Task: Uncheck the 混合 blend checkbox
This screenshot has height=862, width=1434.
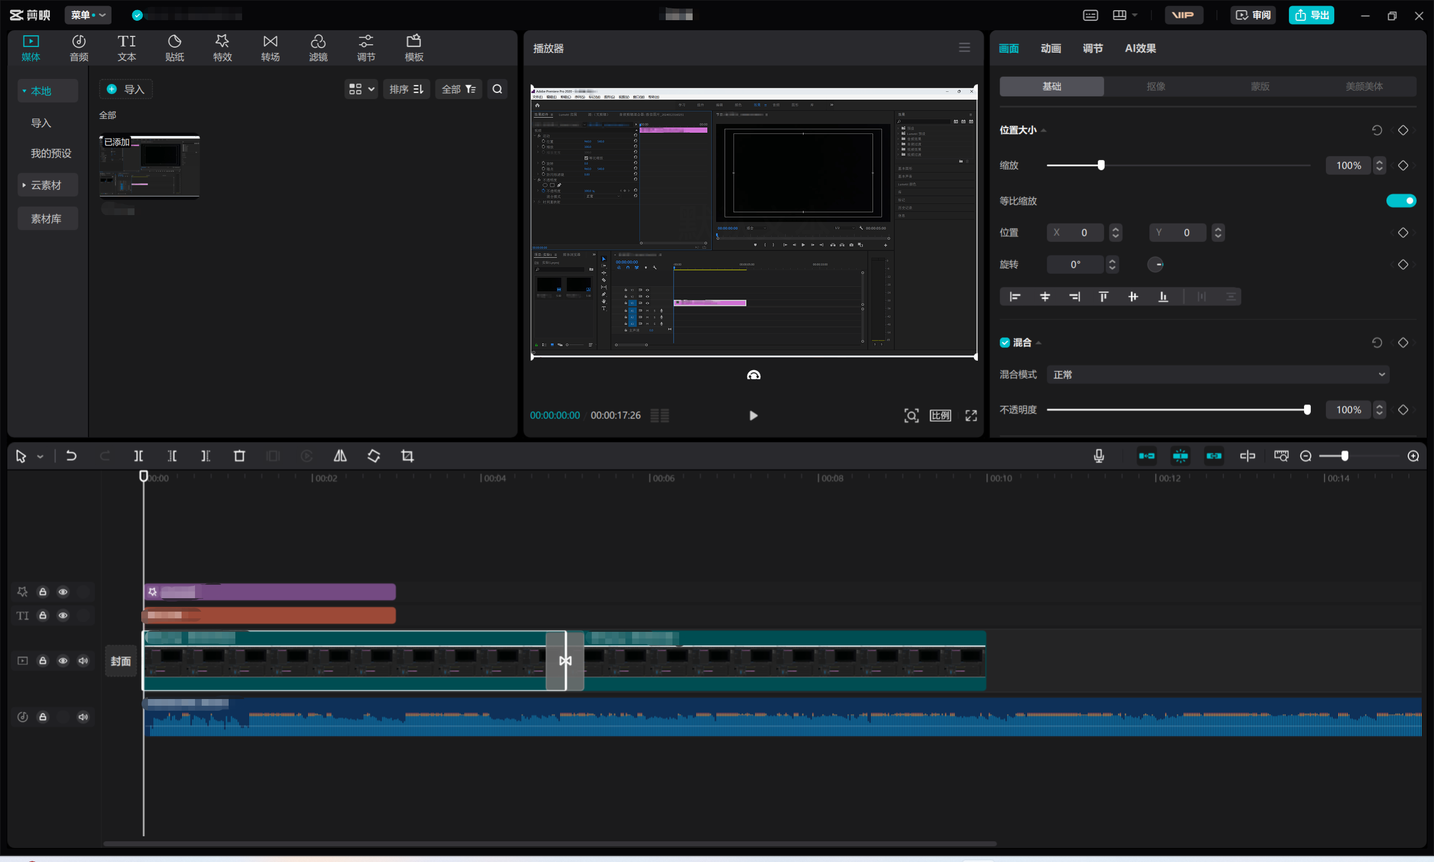Action: (x=1005, y=343)
